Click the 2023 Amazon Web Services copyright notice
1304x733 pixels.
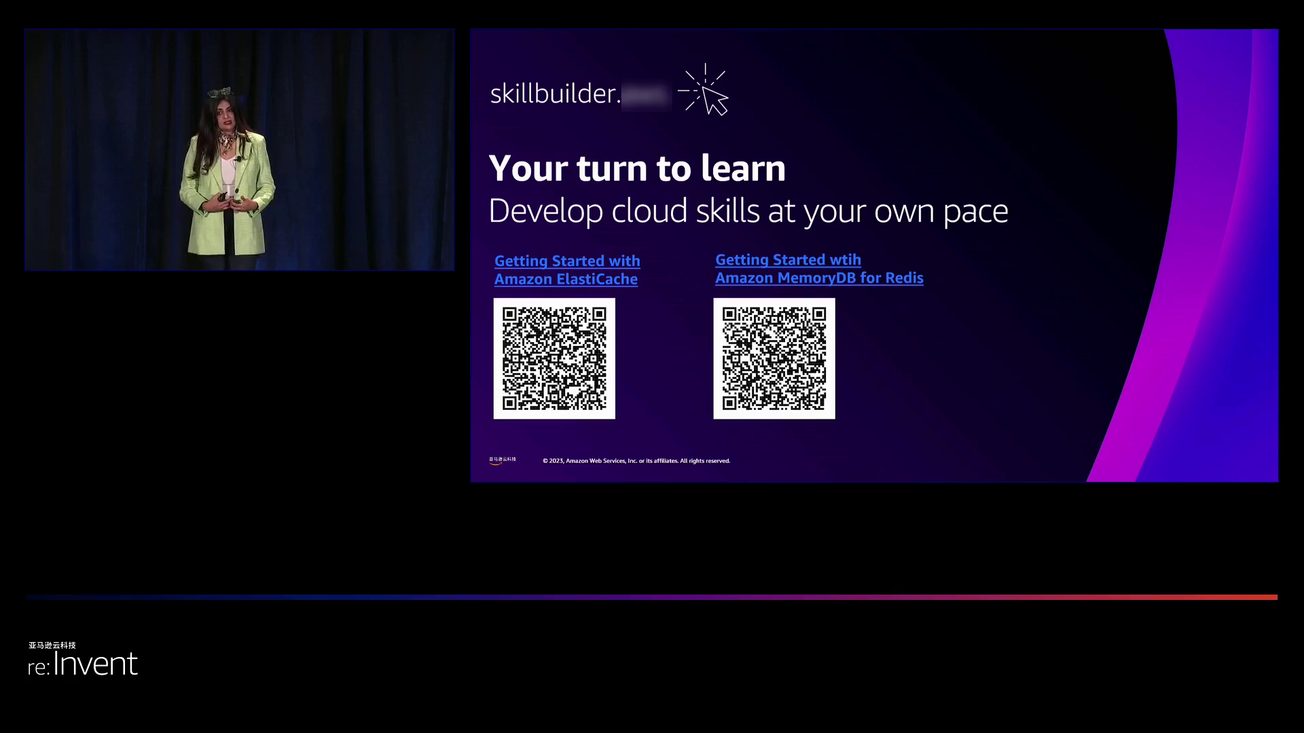click(636, 461)
